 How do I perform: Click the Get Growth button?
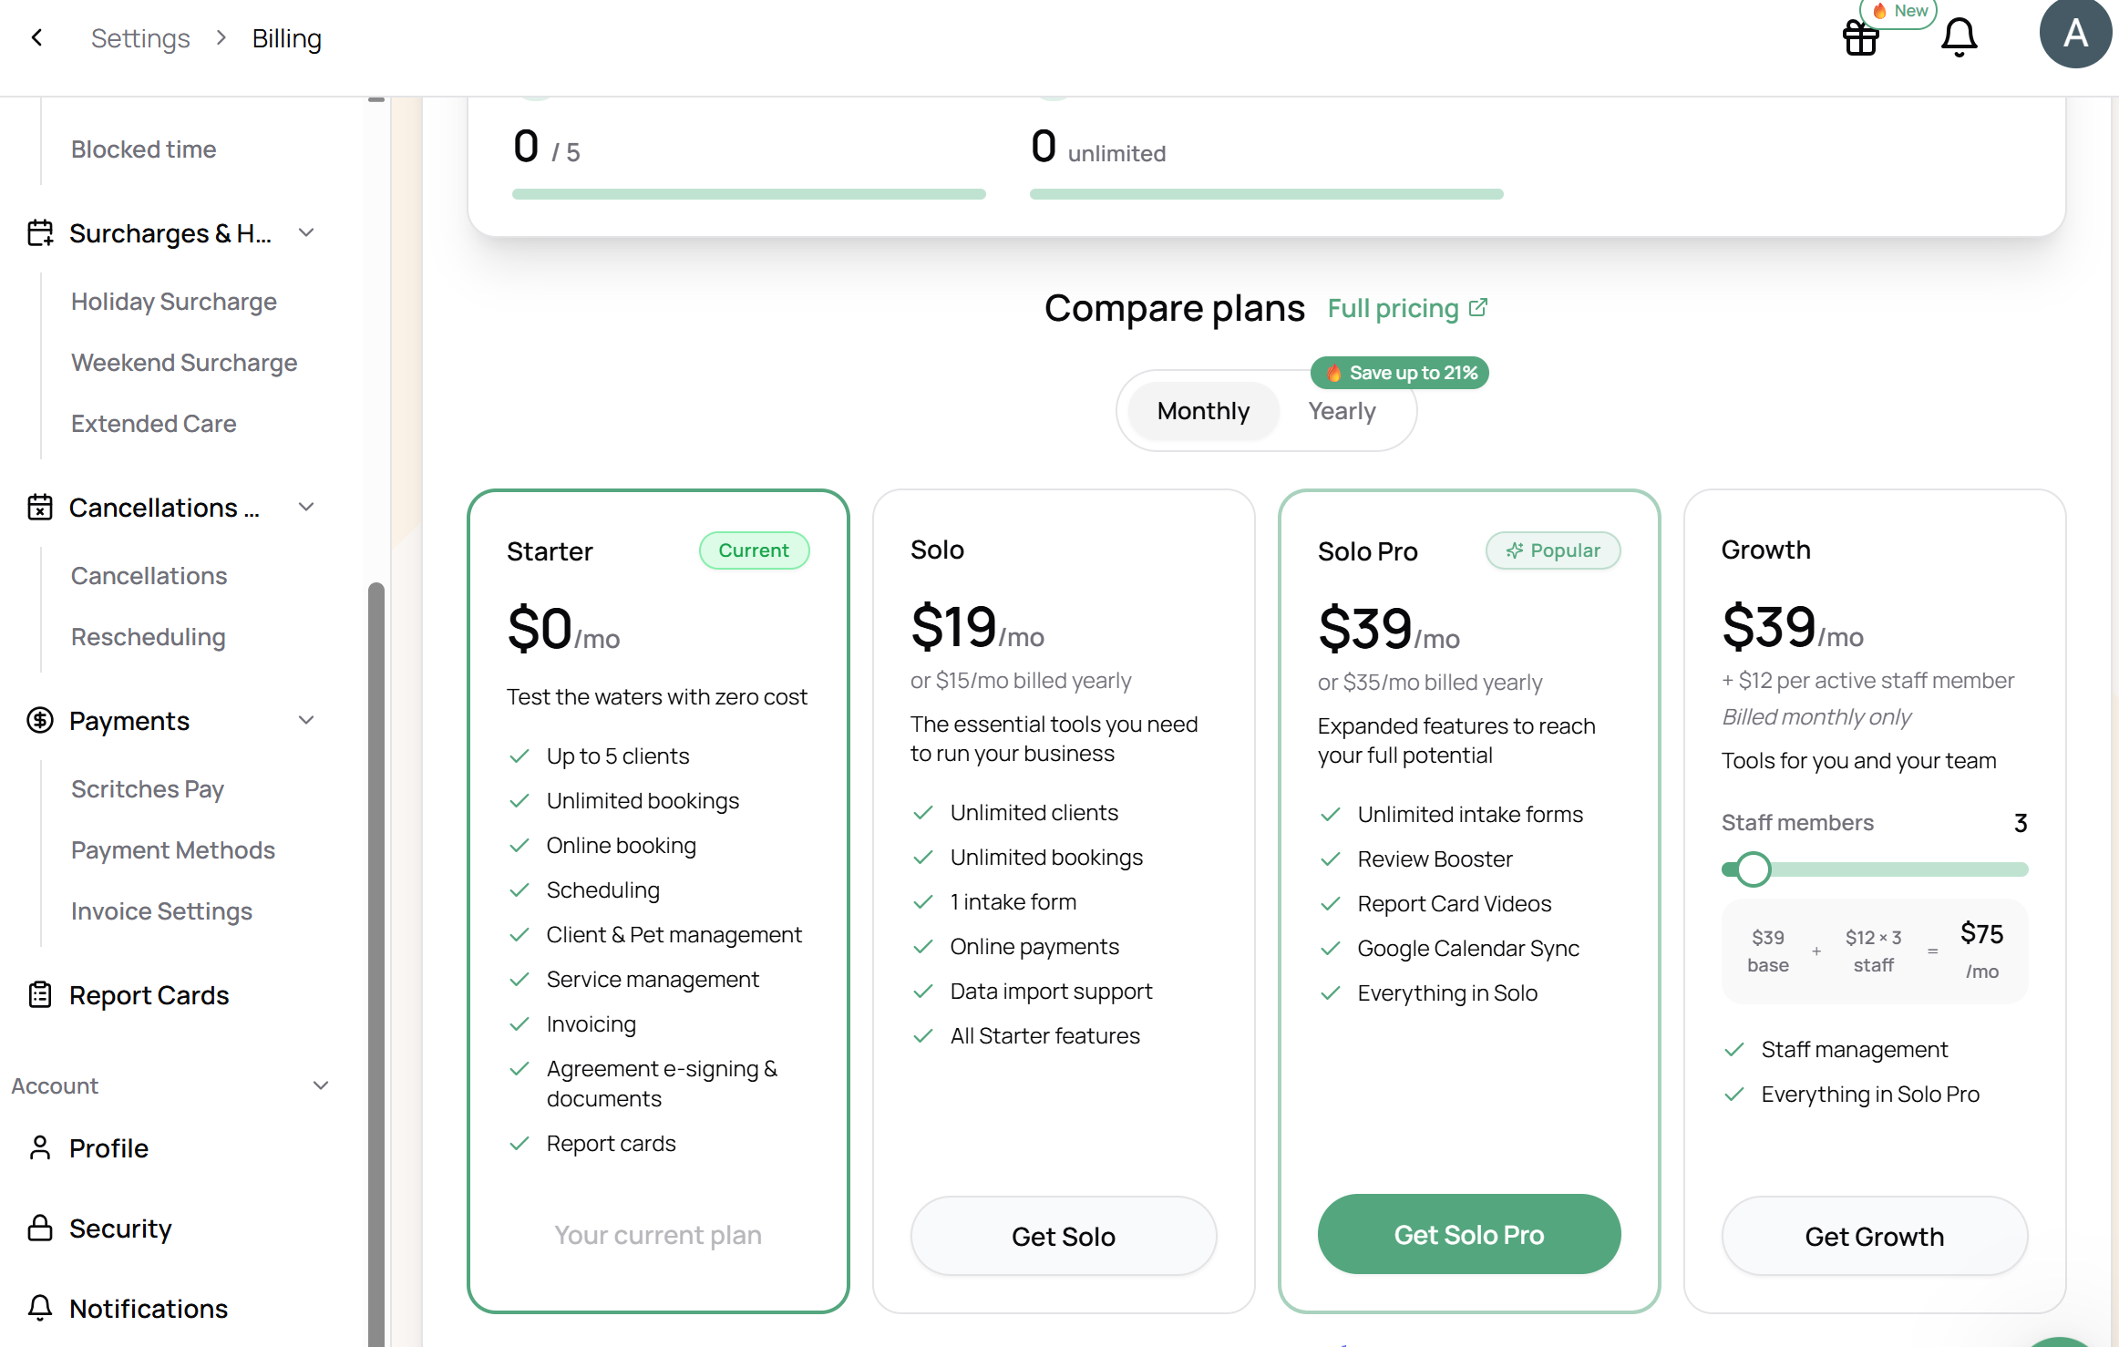(x=1874, y=1236)
